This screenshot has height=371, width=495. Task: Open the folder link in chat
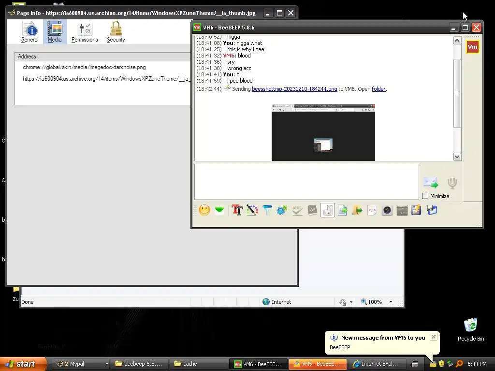coord(379,89)
